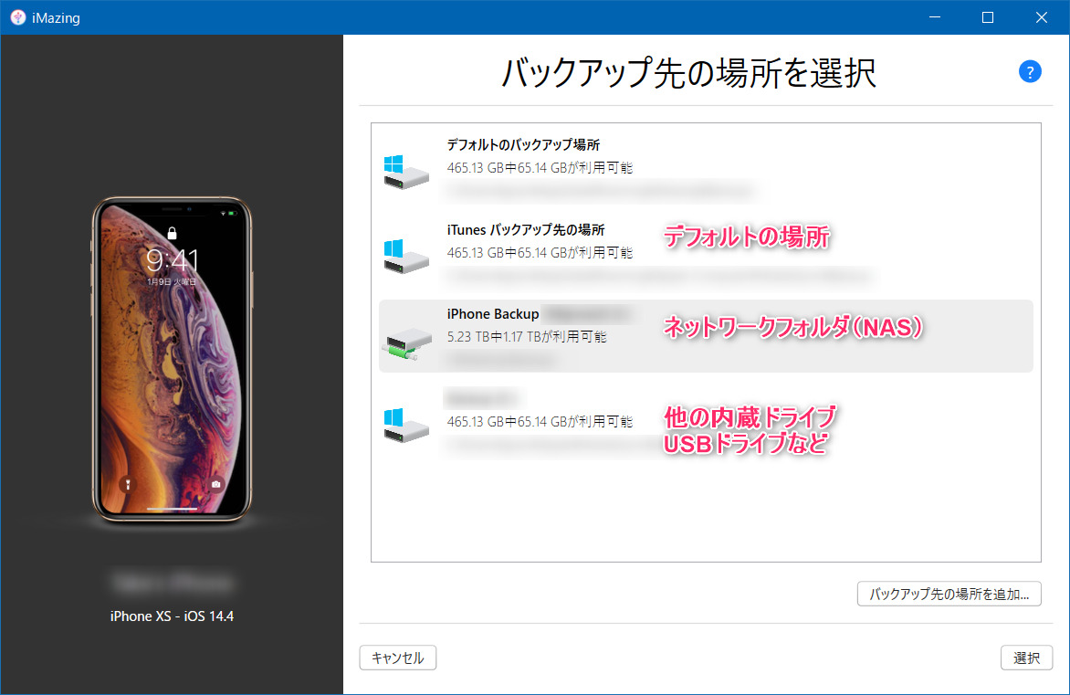This screenshot has height=695, width=1070.
Task: Confirm with the 選択 button
Action: tap(1026, 658)
